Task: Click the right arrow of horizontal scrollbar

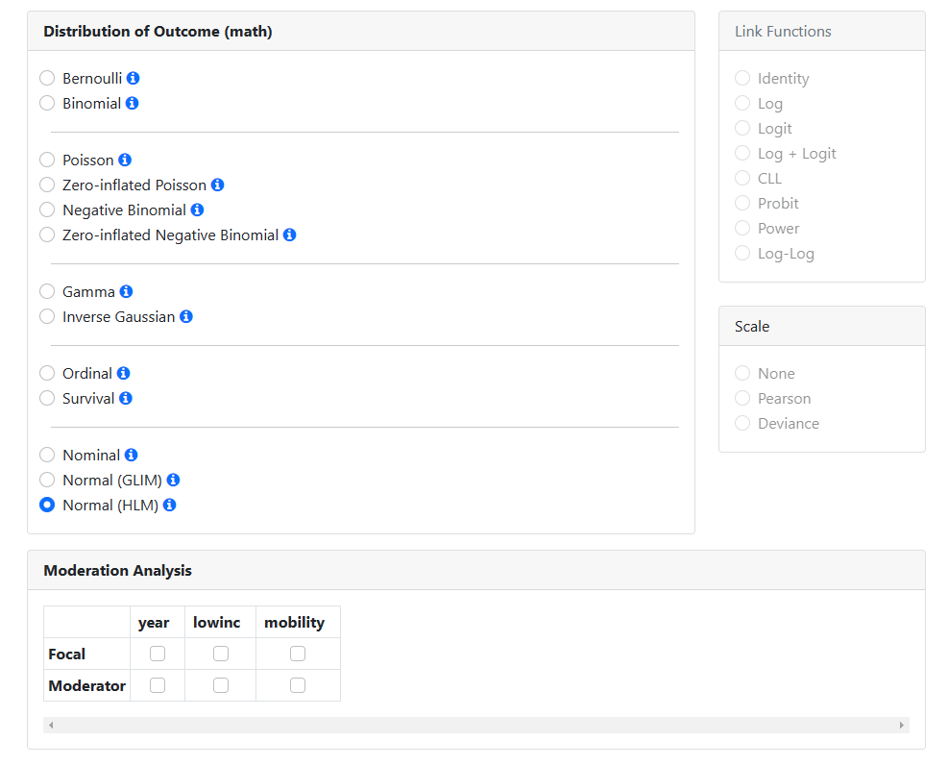Action: point(901,725)
